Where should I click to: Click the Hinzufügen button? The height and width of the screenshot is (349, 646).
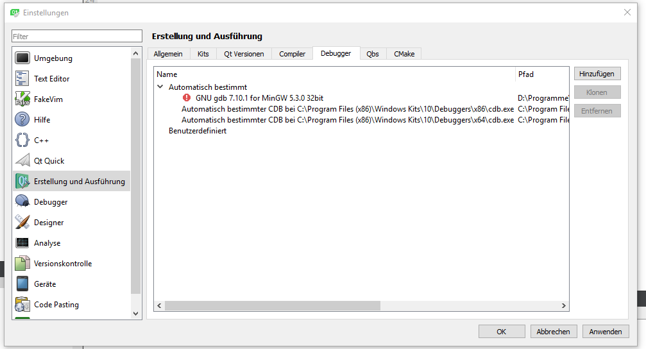[597, 74]
